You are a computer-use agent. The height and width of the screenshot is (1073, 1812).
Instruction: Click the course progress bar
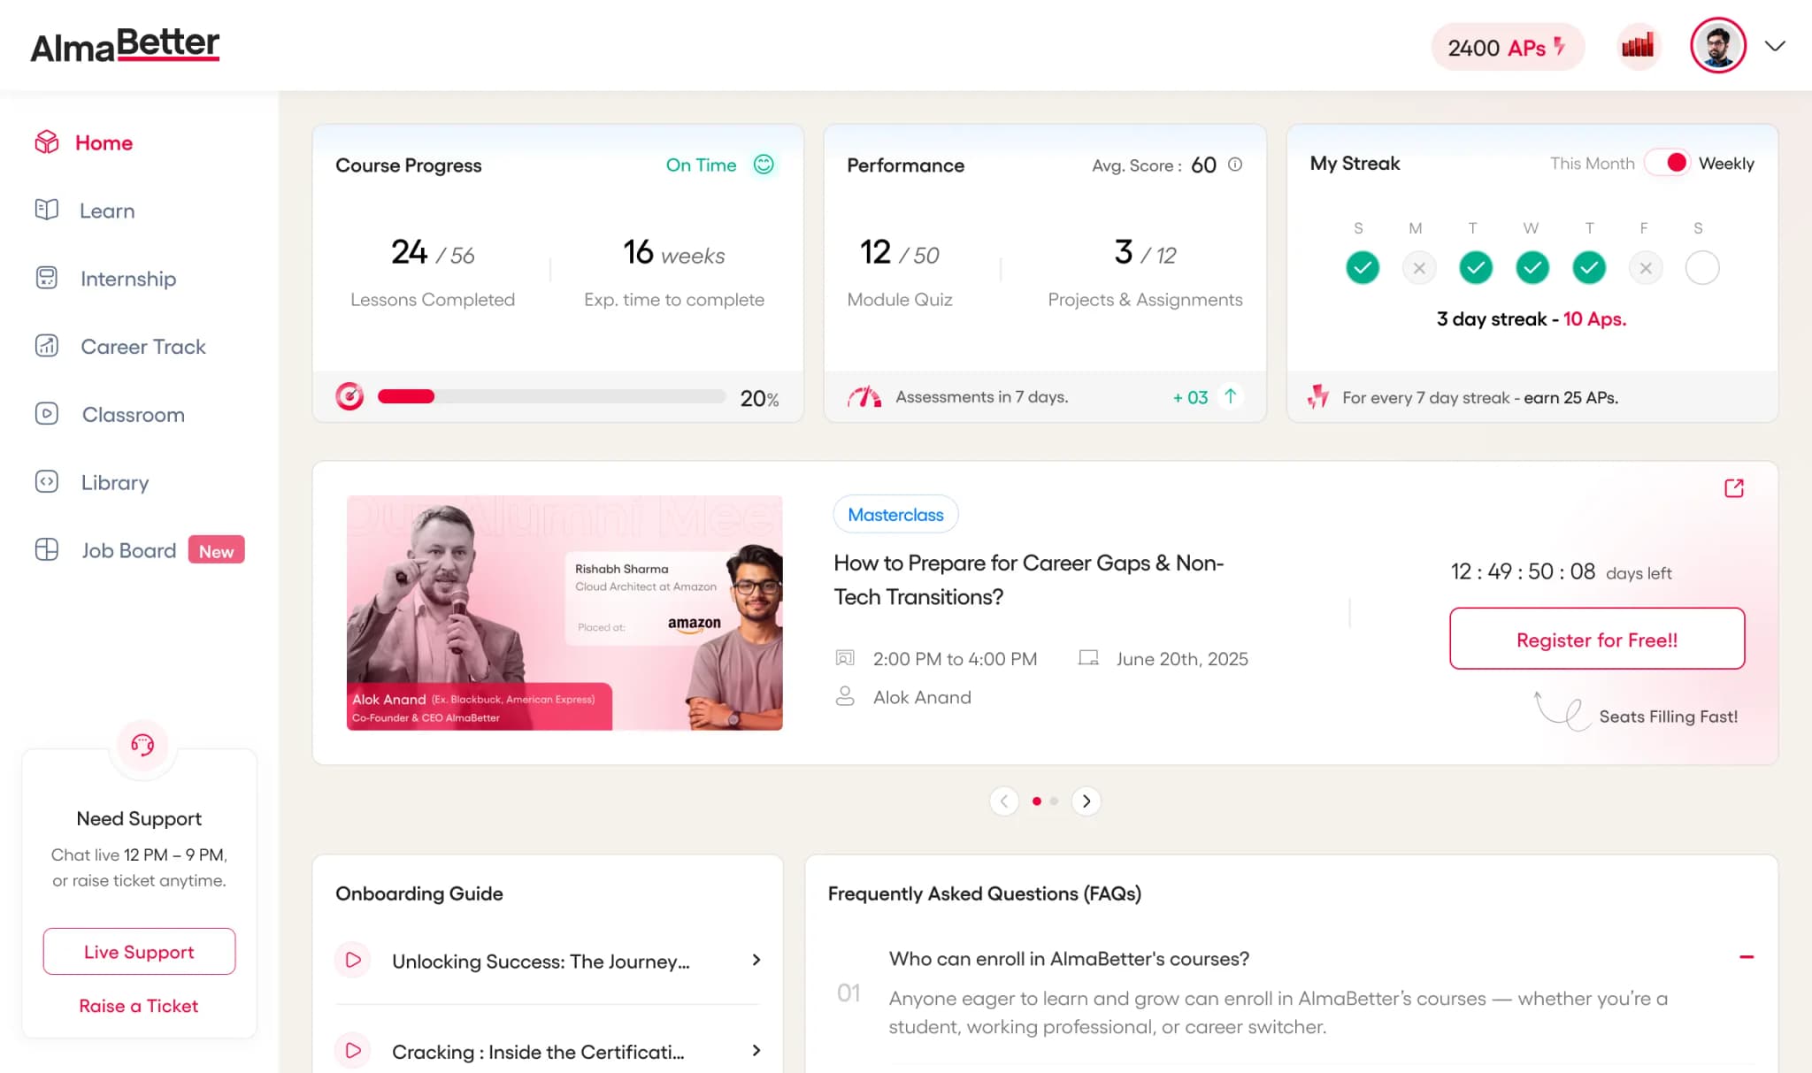(551, 396)
